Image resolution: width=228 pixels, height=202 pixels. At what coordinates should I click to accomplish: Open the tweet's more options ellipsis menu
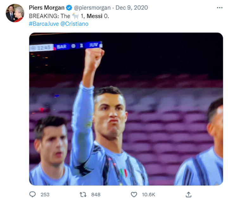tap(219, 8)
